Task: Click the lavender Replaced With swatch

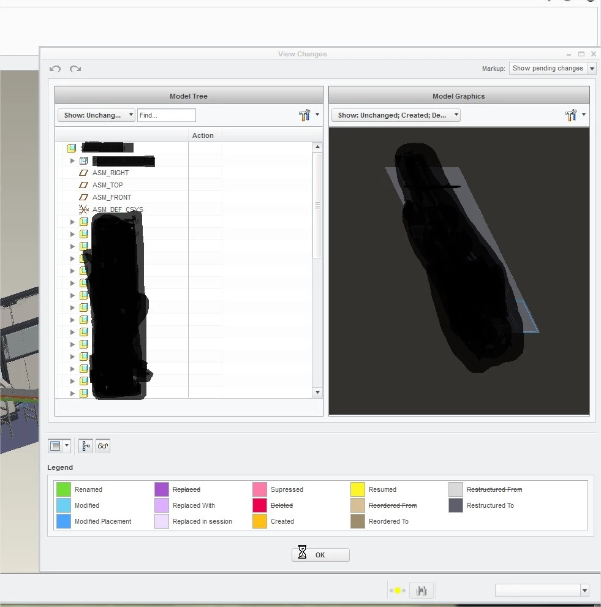Action: point(162,505)
